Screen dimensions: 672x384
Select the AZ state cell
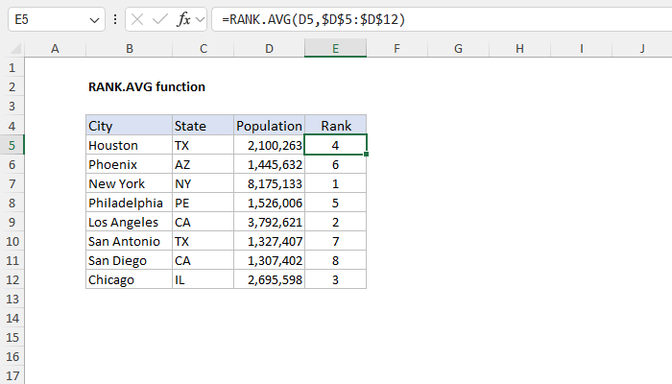click(x=204, y=164)
